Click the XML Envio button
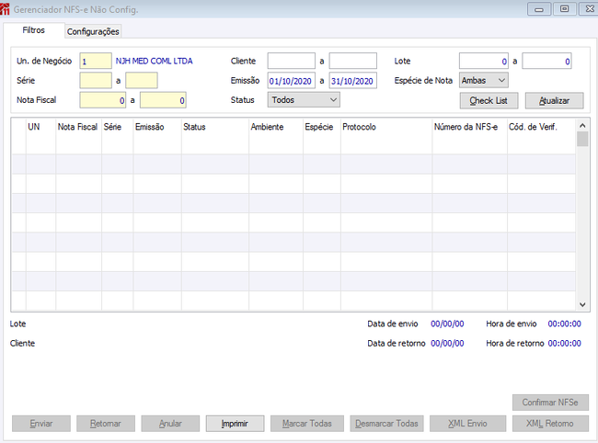The height and width of the screenshot is (443, 598). [x=468, y=424]
